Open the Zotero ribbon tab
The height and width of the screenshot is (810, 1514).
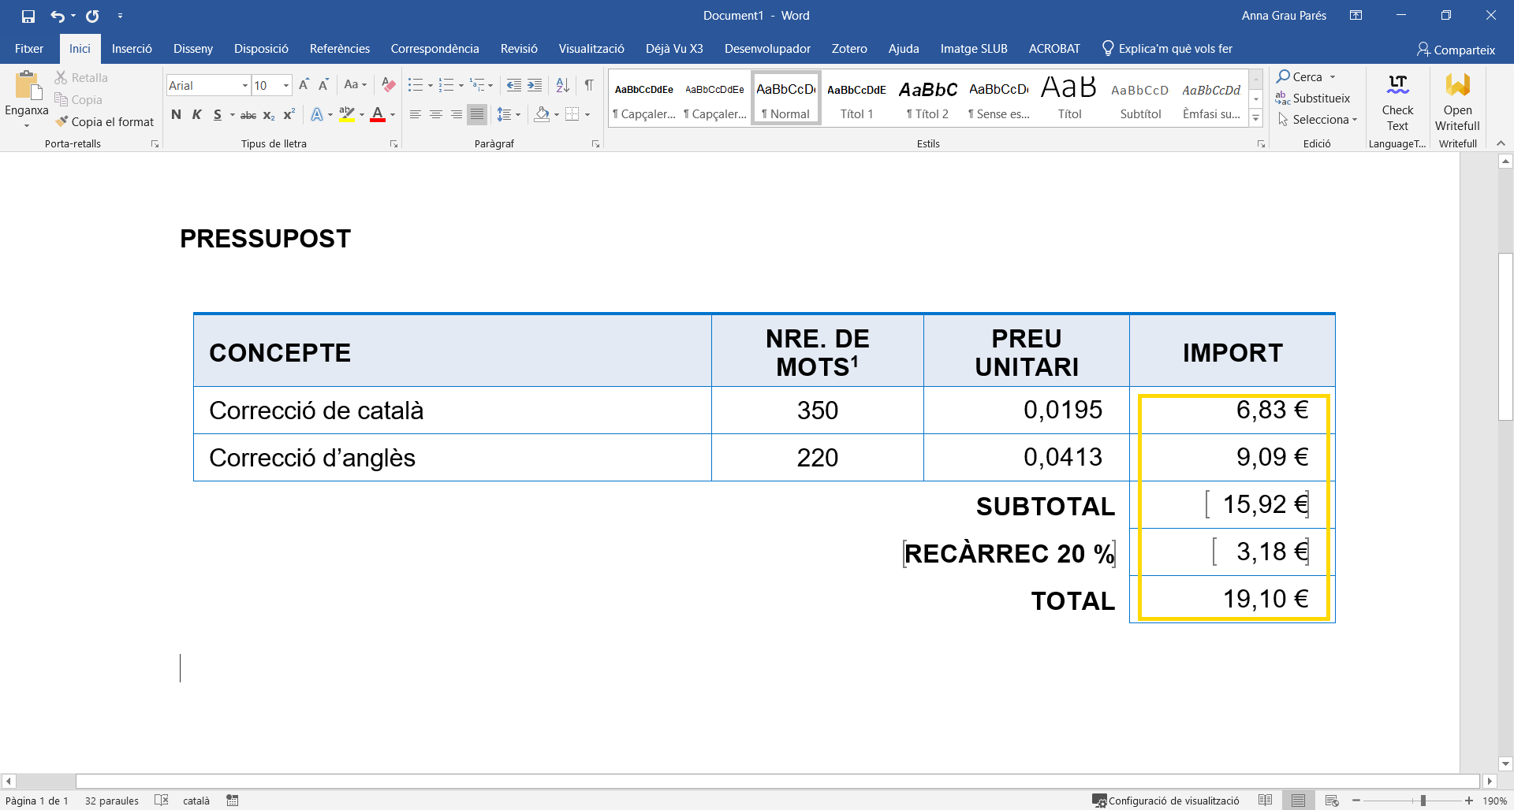[849, 48]
